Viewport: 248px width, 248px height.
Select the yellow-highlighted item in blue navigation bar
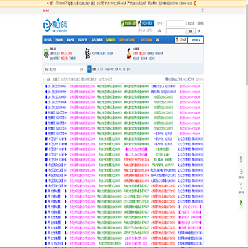[x=111, y=40]
